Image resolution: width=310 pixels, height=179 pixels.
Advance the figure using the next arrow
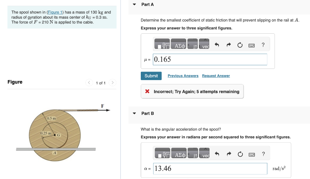point(112,83)
